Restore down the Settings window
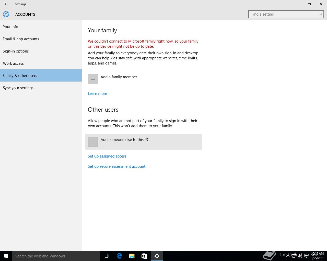Viewport: 327px width, 261px height. coord(309,4)
